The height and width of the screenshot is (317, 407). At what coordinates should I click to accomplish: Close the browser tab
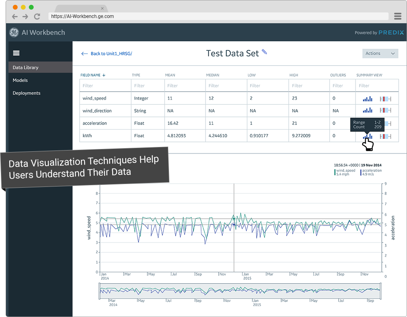pyautogui.click(x=102, y=8)
